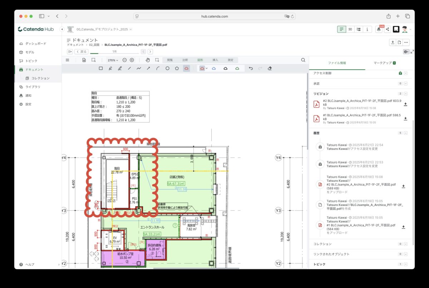Open the three-dots more options menu

tap(406, 43)
